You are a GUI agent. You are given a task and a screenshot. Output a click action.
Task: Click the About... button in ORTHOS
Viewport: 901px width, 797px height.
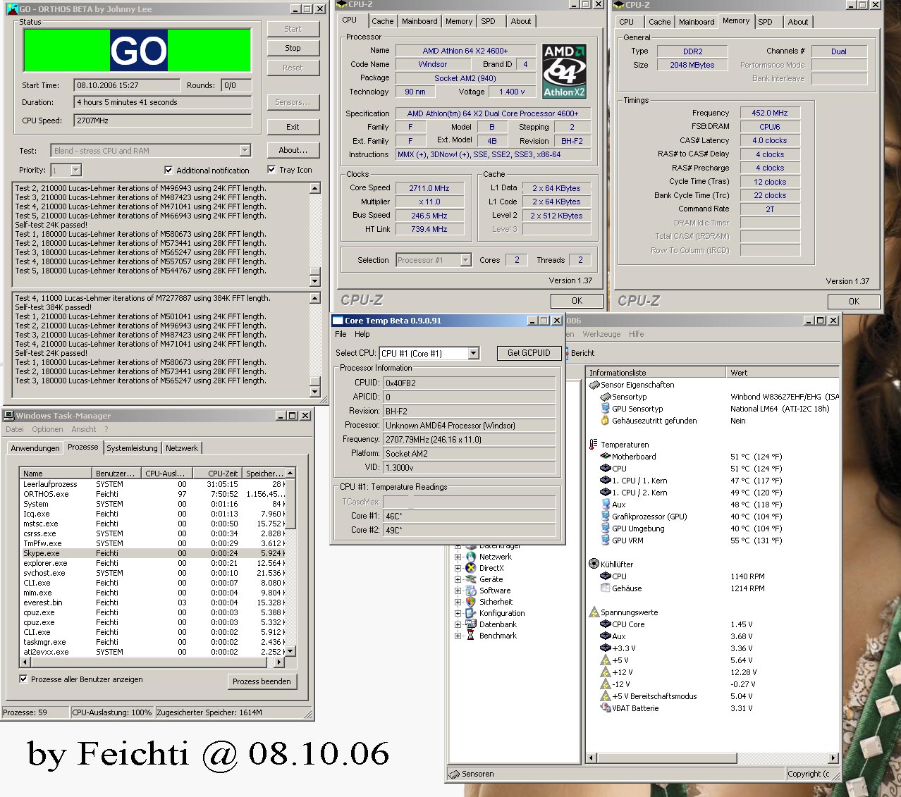pos(293,150)
